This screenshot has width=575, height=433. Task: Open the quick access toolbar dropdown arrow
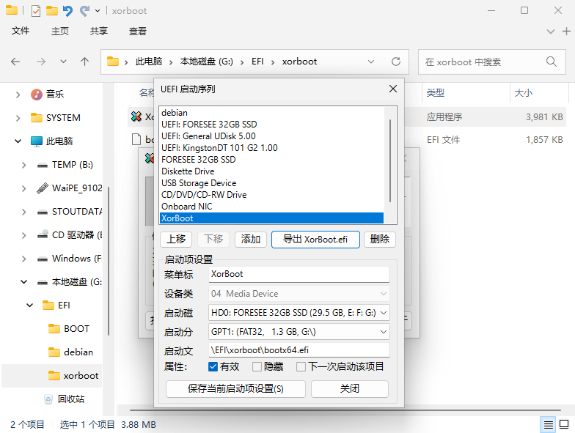click(98, 11)
